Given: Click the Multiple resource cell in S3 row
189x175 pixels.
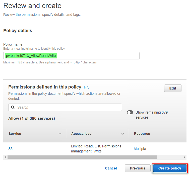Looking at the screenshot, I should (140, 149).
